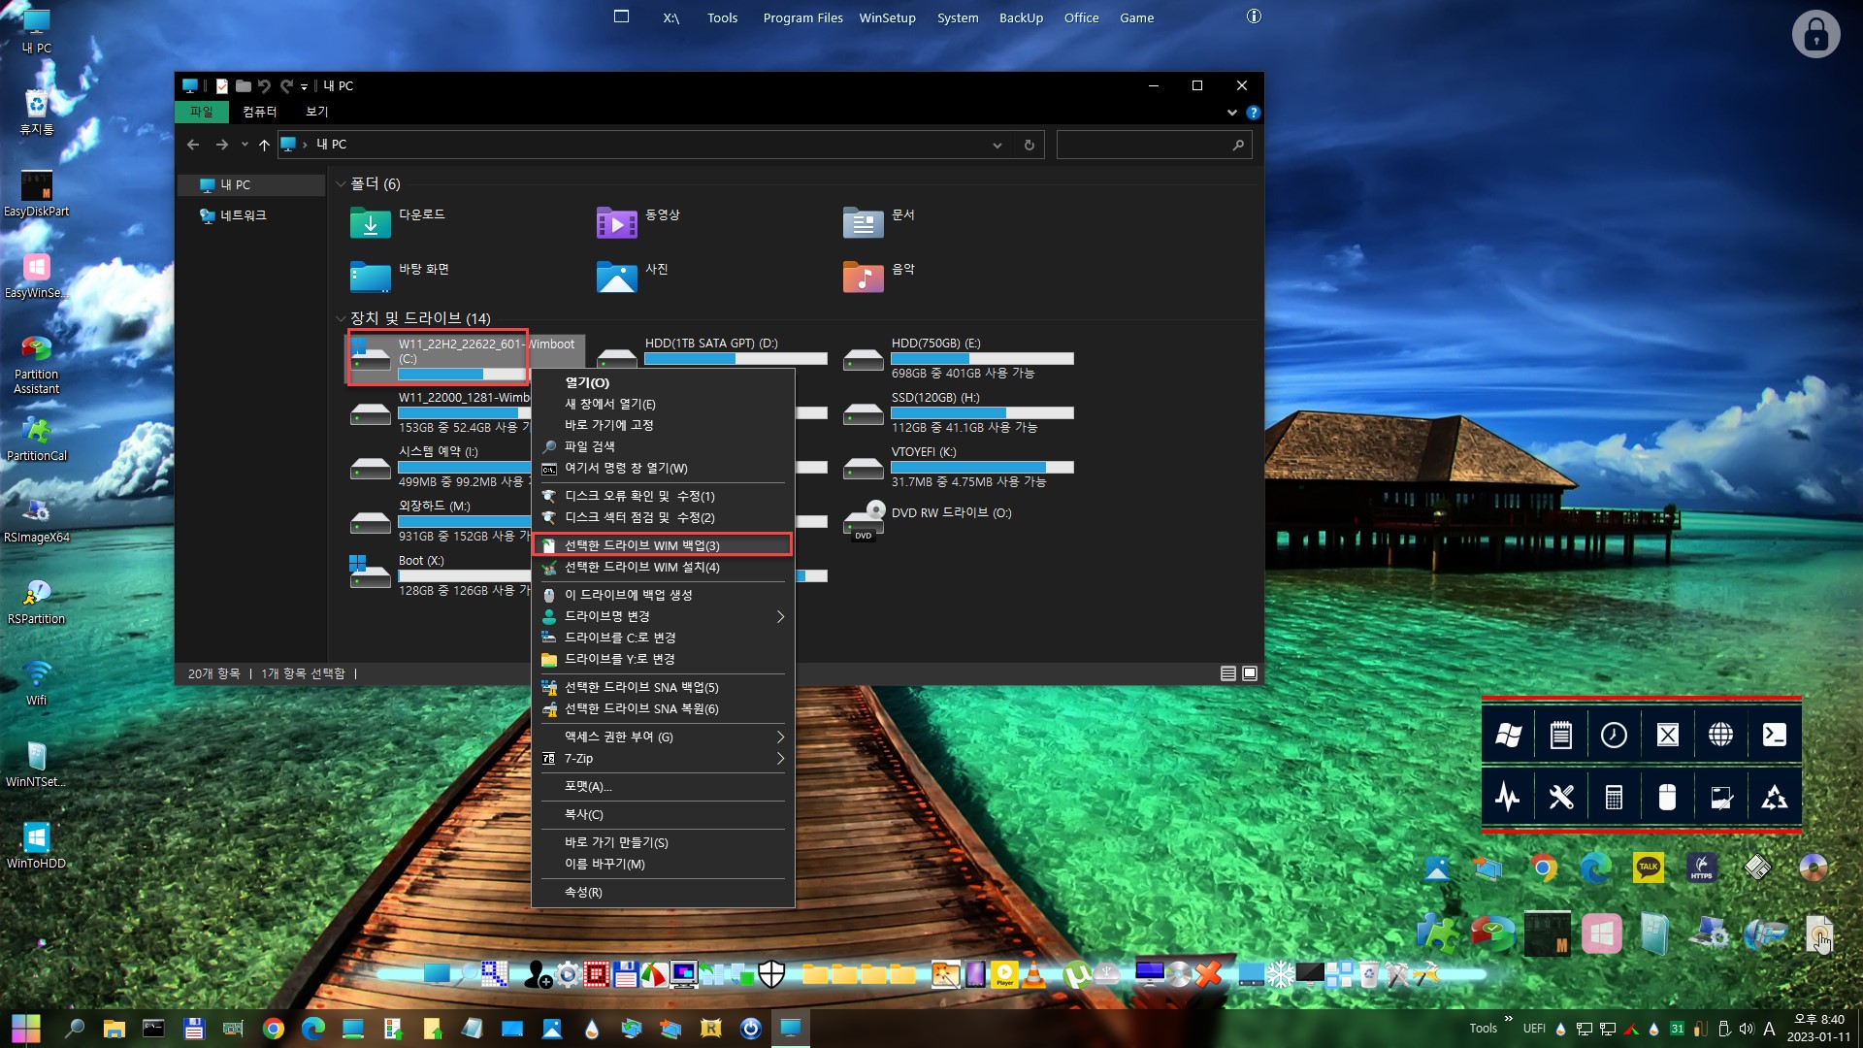Image resolution: width=1863 pixels, height=1048 pixels.
Task: Go up one folder level
Action: point(264,145)
